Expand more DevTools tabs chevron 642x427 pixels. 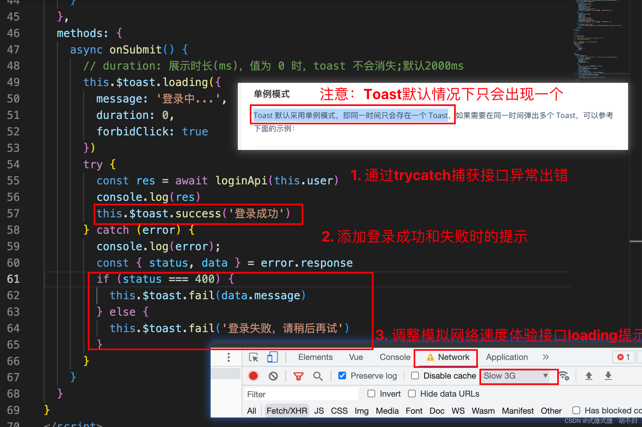click(546, 357)
